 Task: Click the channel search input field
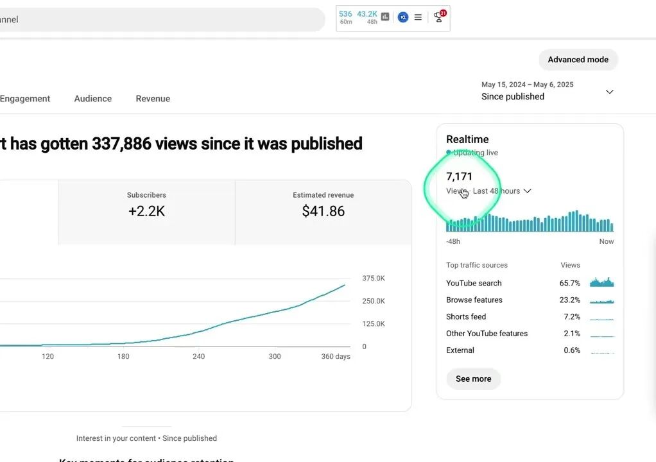(160, 19)
